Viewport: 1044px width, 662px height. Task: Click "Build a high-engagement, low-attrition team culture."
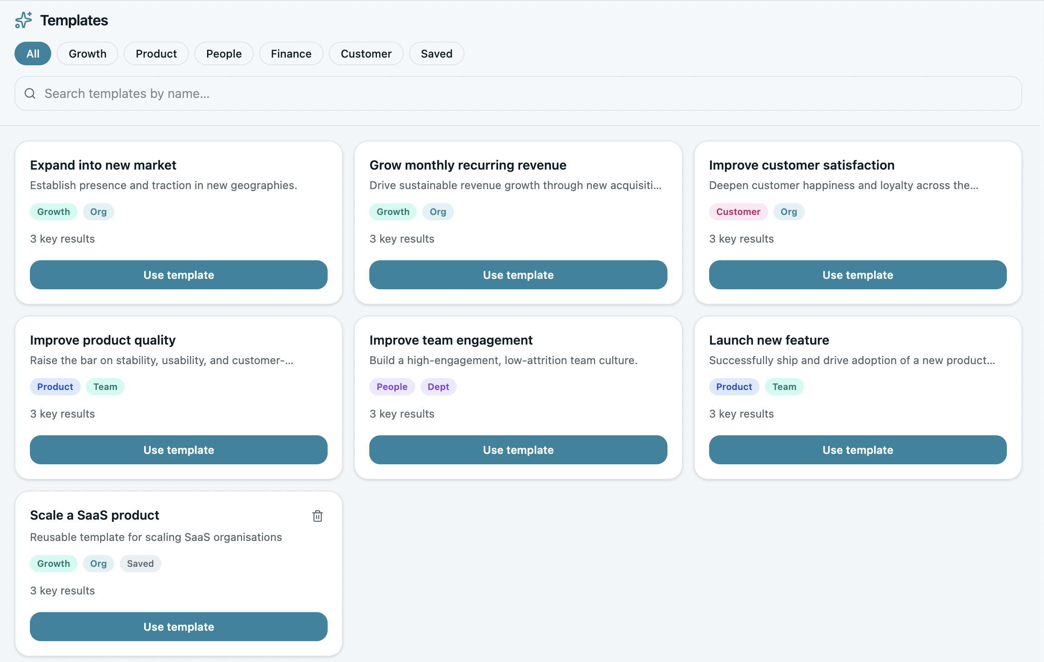(503, 360)
